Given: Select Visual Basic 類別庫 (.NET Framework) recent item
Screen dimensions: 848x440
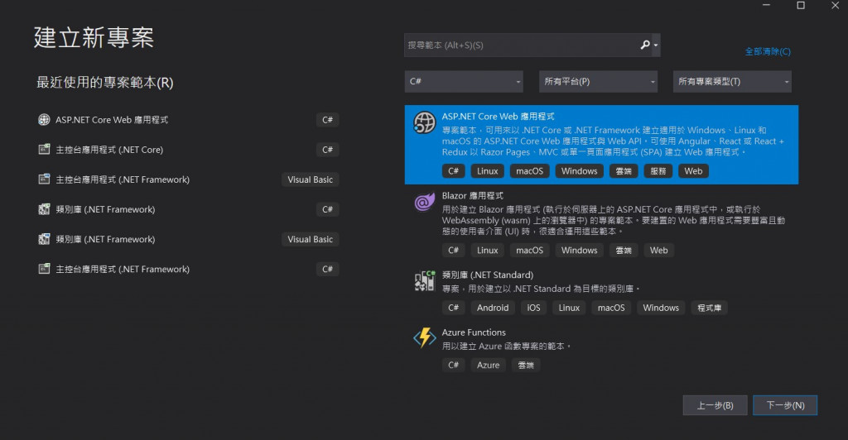Looking at the screenshot, I should pyautogui.click(x=188, y=239).
